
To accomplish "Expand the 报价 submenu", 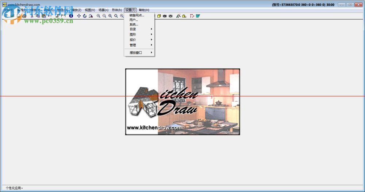I will tap(139, 40).
